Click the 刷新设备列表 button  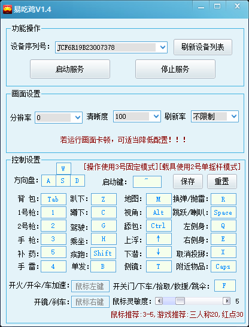(202, 47)
